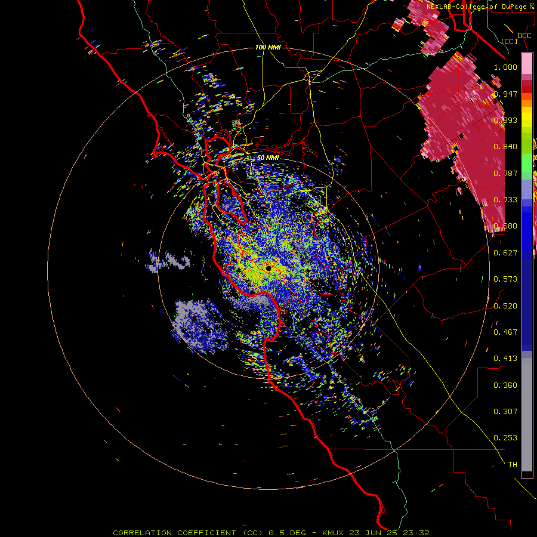
Task: Click the 0.680 legend value
Action: [505, 226]
